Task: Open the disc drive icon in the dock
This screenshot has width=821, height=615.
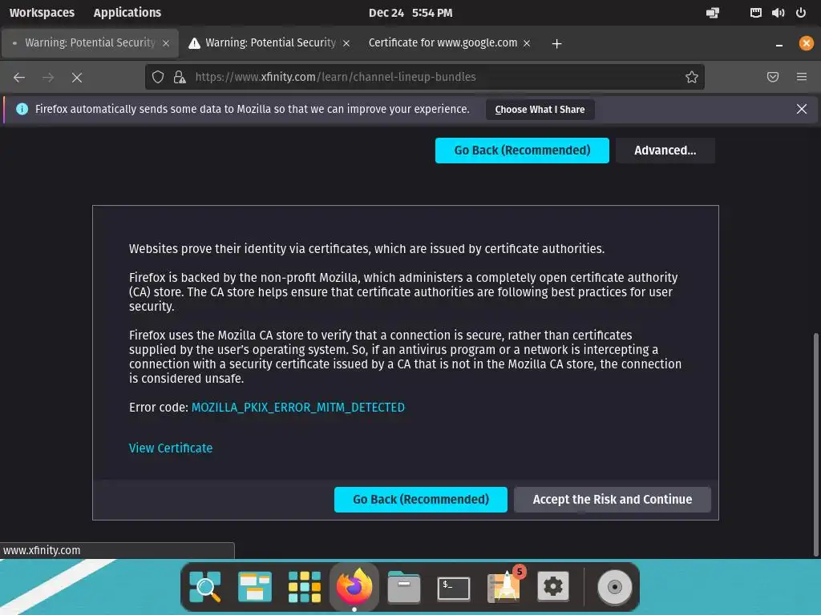Action: 615,587
